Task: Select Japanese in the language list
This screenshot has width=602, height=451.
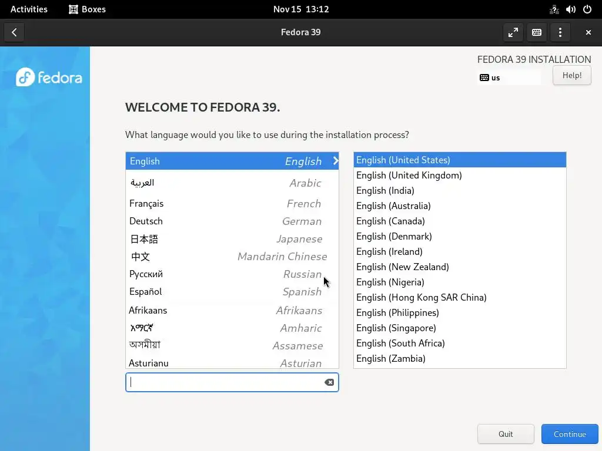Action: tap(232, 239)
